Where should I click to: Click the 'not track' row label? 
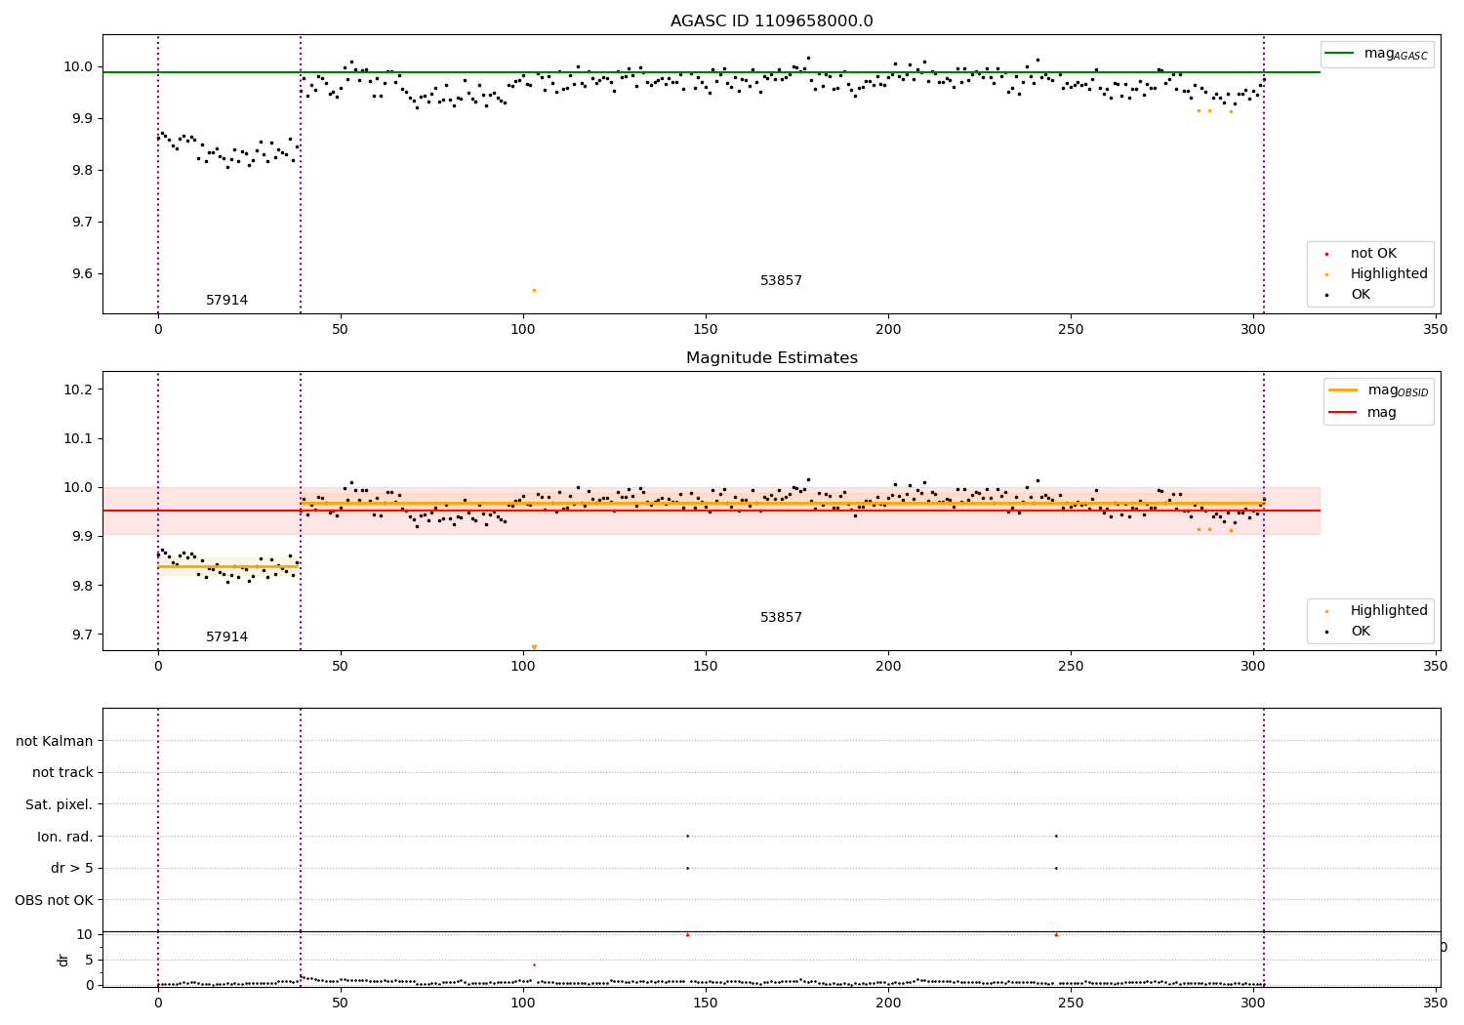(x=62, y=773)
